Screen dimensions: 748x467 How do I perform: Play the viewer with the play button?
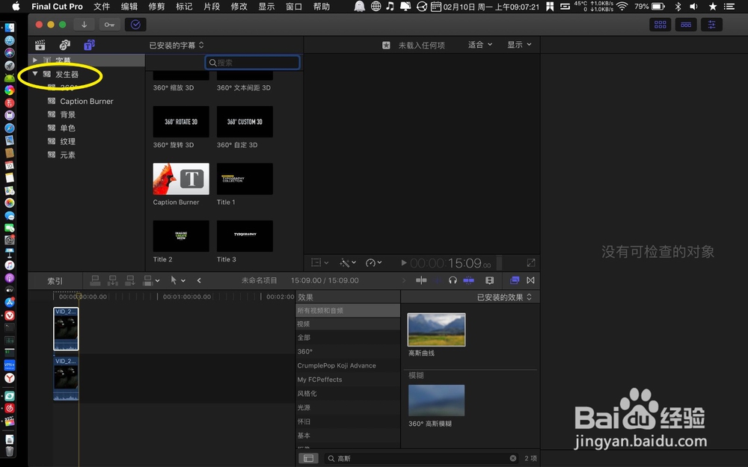pos(404,262)
